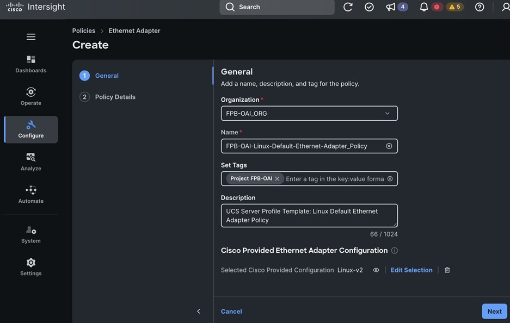This screenshot has height=323, width=510.
Task: Select Configure in the sidebar
Action: [31, 129]
